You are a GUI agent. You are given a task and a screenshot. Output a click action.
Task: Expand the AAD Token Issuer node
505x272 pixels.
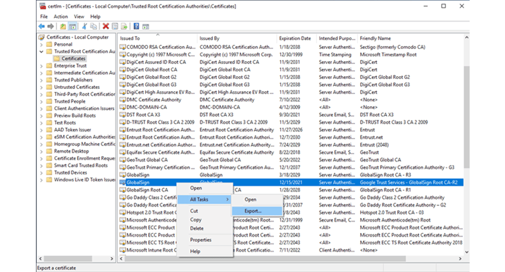coord(41,130)
